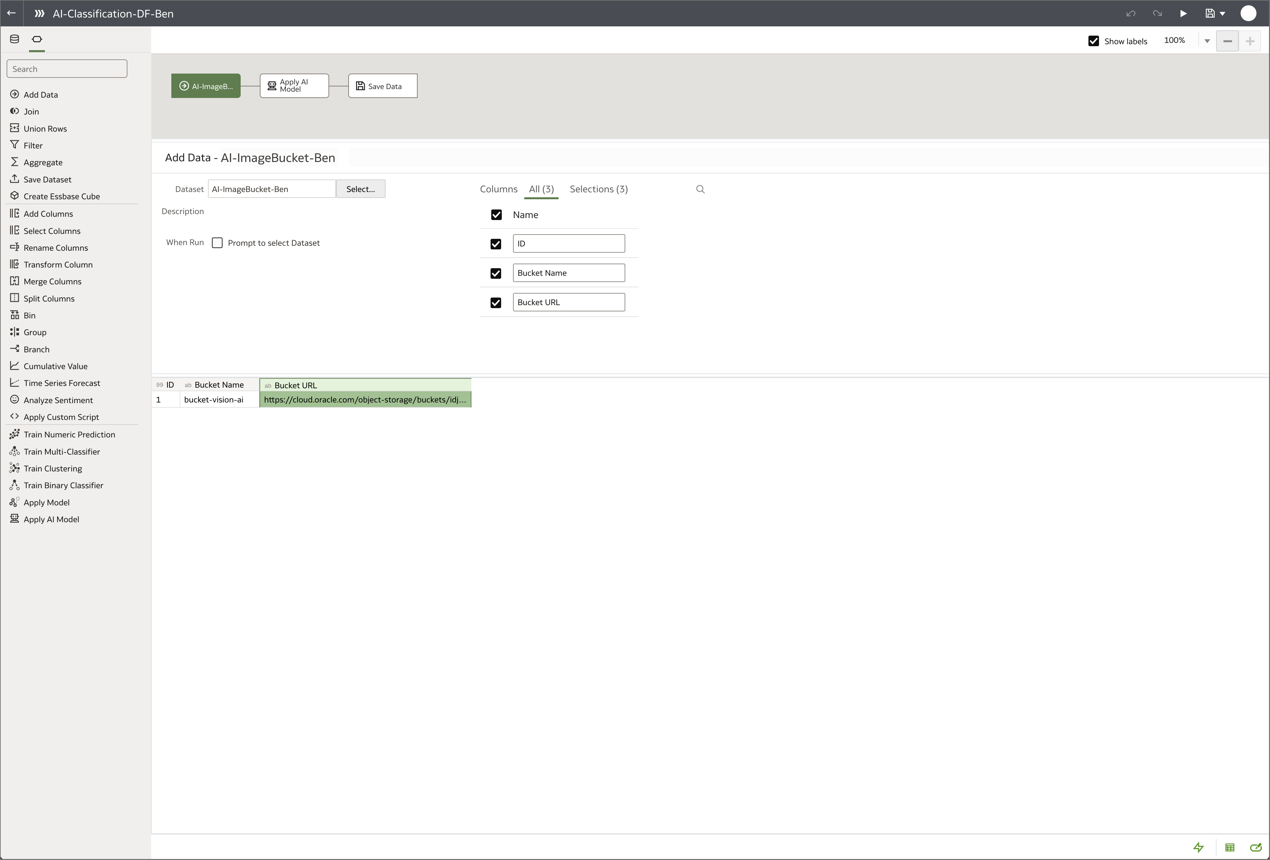Run the data flow with the play icon
This screenshot has width=1270, height=860.
[x=1183, y=13]
